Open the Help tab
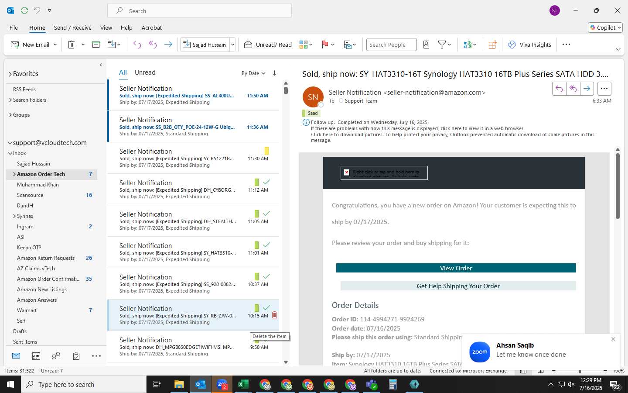 coord(126,28)
